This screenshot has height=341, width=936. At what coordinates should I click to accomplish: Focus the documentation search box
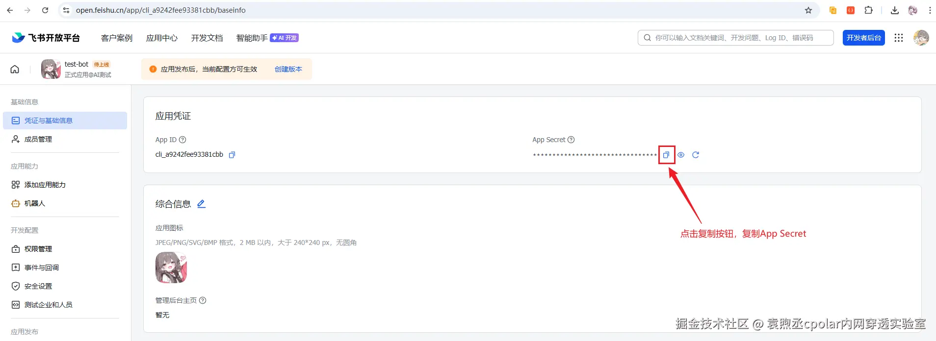pos(735,38)
